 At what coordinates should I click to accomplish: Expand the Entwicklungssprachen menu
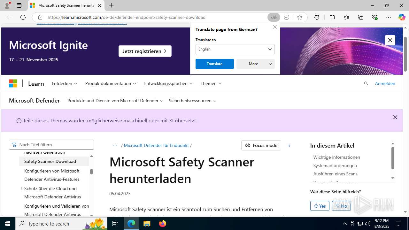[168, 83]
